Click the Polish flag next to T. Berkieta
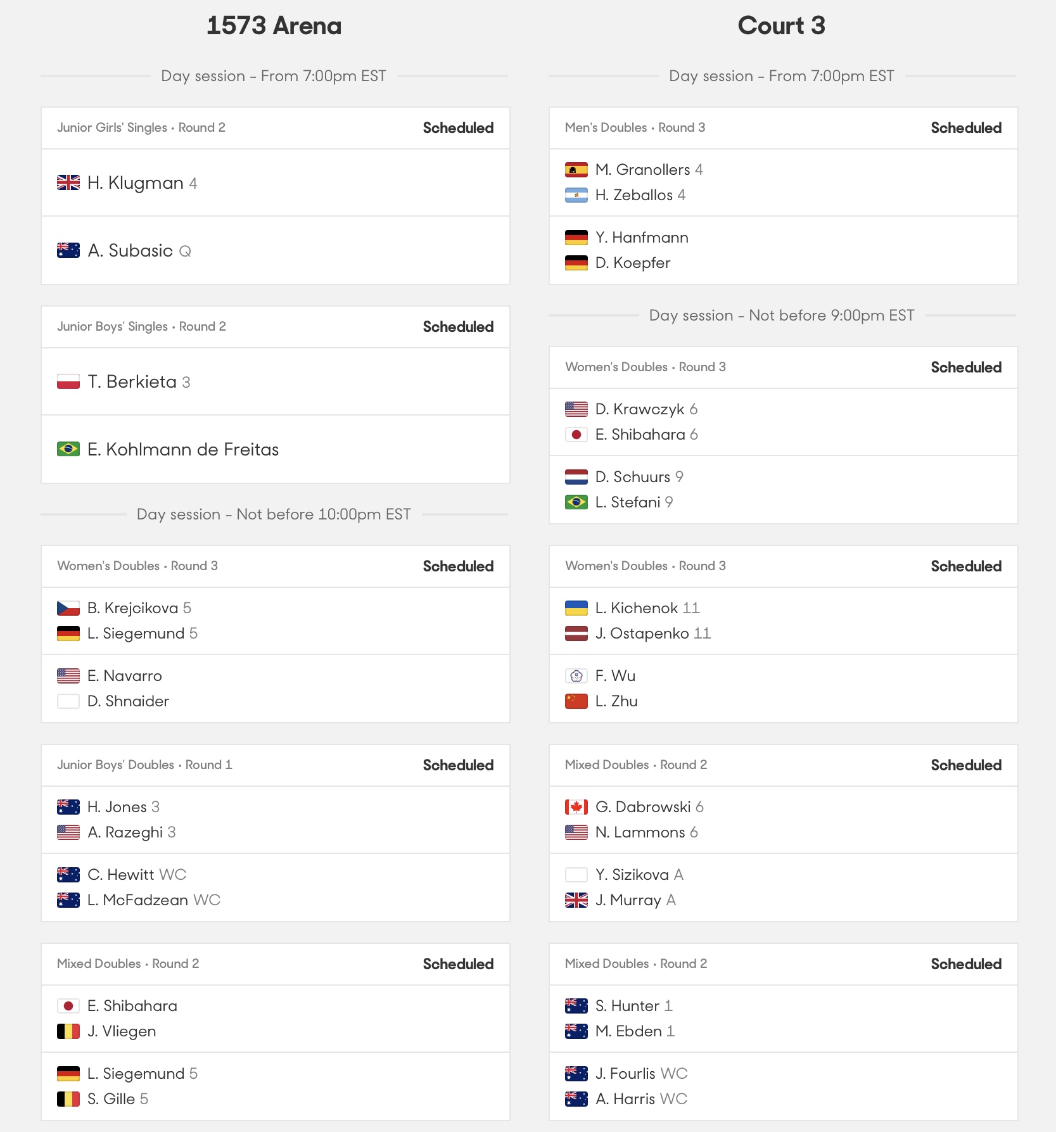1056x1132 pixels. (68, 382)
